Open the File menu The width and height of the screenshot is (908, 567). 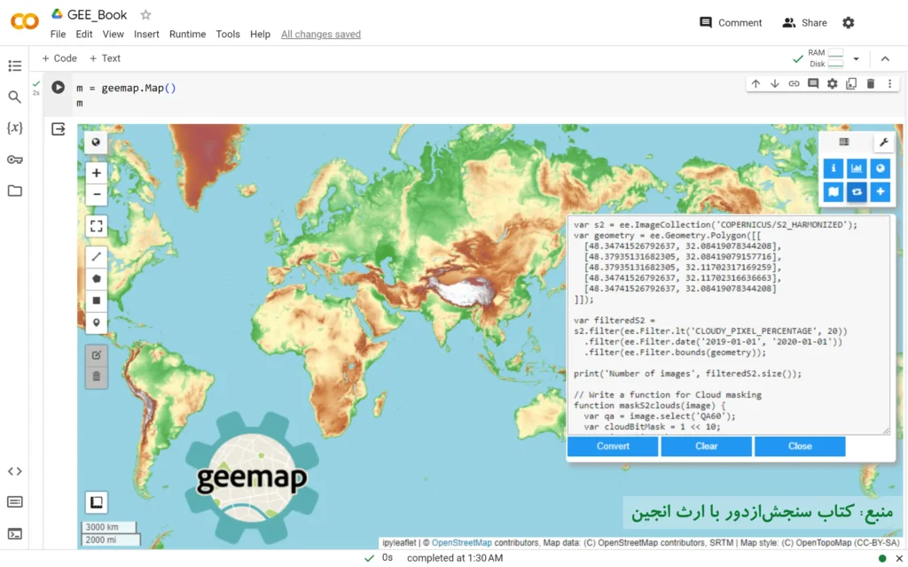point(58,35)
